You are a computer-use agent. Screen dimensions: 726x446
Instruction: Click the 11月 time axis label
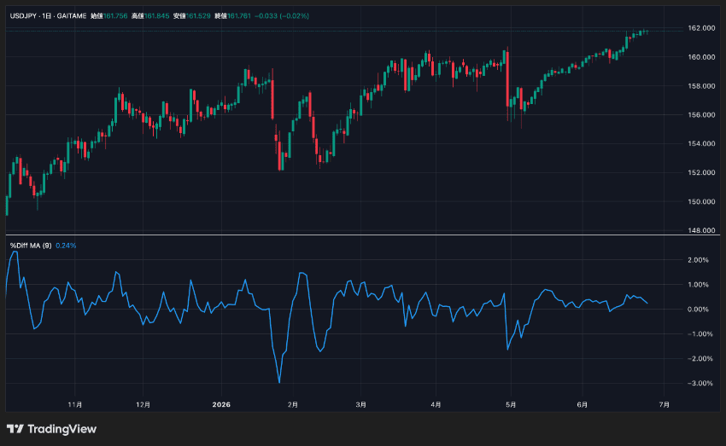[x=75, y=405]
